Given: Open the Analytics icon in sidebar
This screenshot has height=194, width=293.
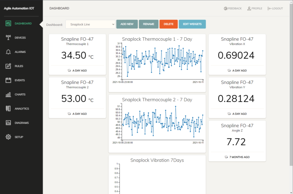Looking at the screenshot, I should (x=8, y=108).
